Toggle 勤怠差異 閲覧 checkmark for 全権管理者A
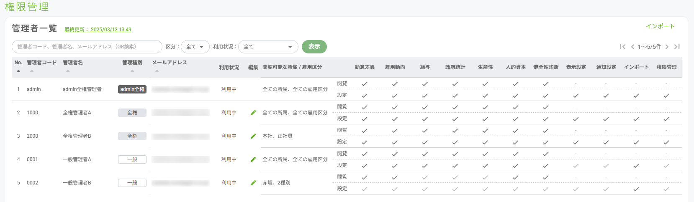Image resolution: width=694 pixels, height=202 pixels. point(365,107)
